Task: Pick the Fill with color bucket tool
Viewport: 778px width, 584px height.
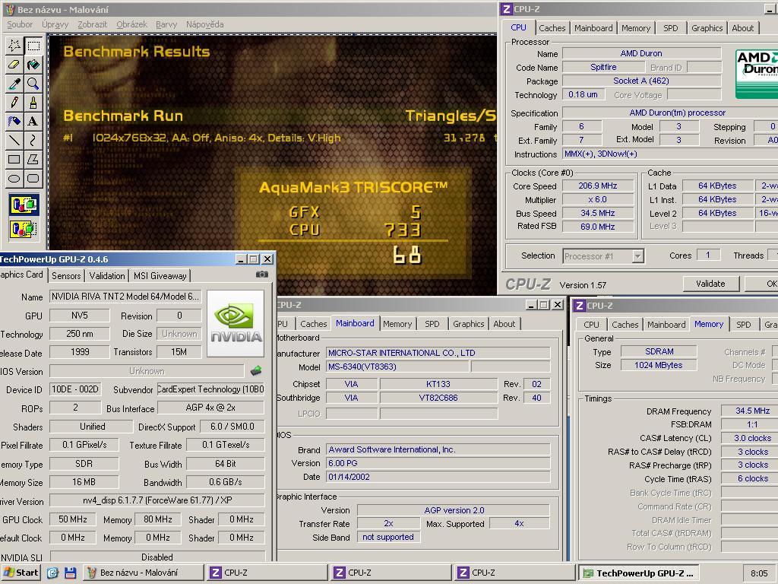Action: pos(33,65)
